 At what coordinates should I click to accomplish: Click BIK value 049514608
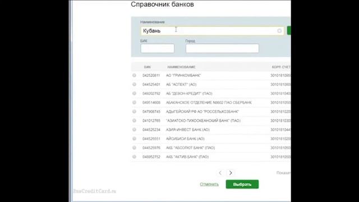pos(151,103)
